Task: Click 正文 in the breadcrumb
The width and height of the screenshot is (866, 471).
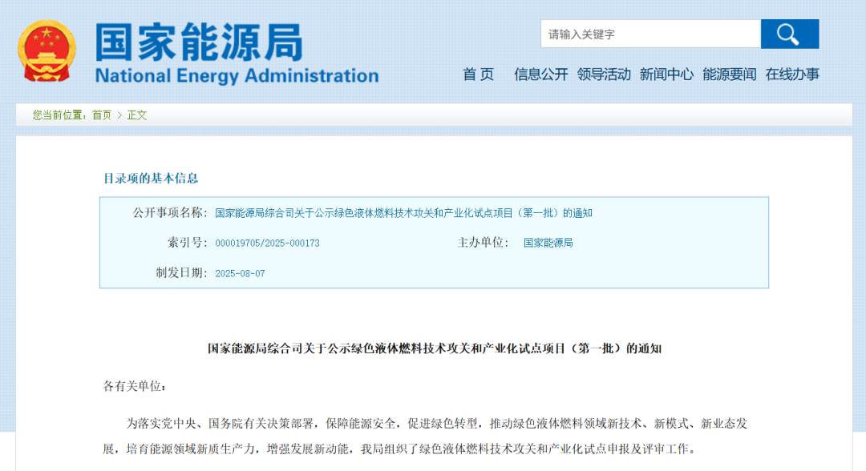Action: pos(137,115)
